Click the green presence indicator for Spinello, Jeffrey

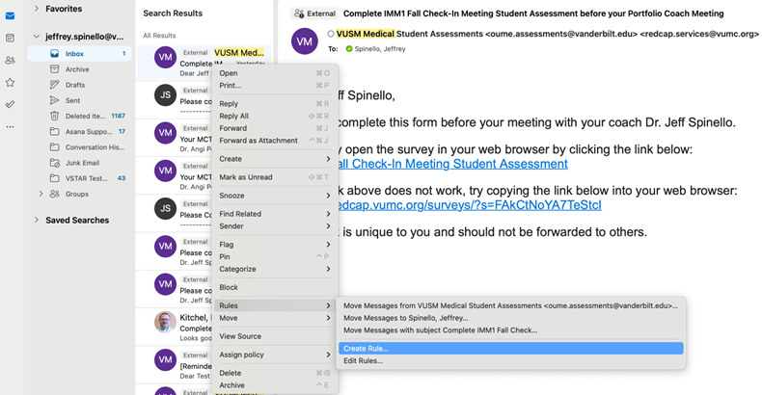[349, 49]
